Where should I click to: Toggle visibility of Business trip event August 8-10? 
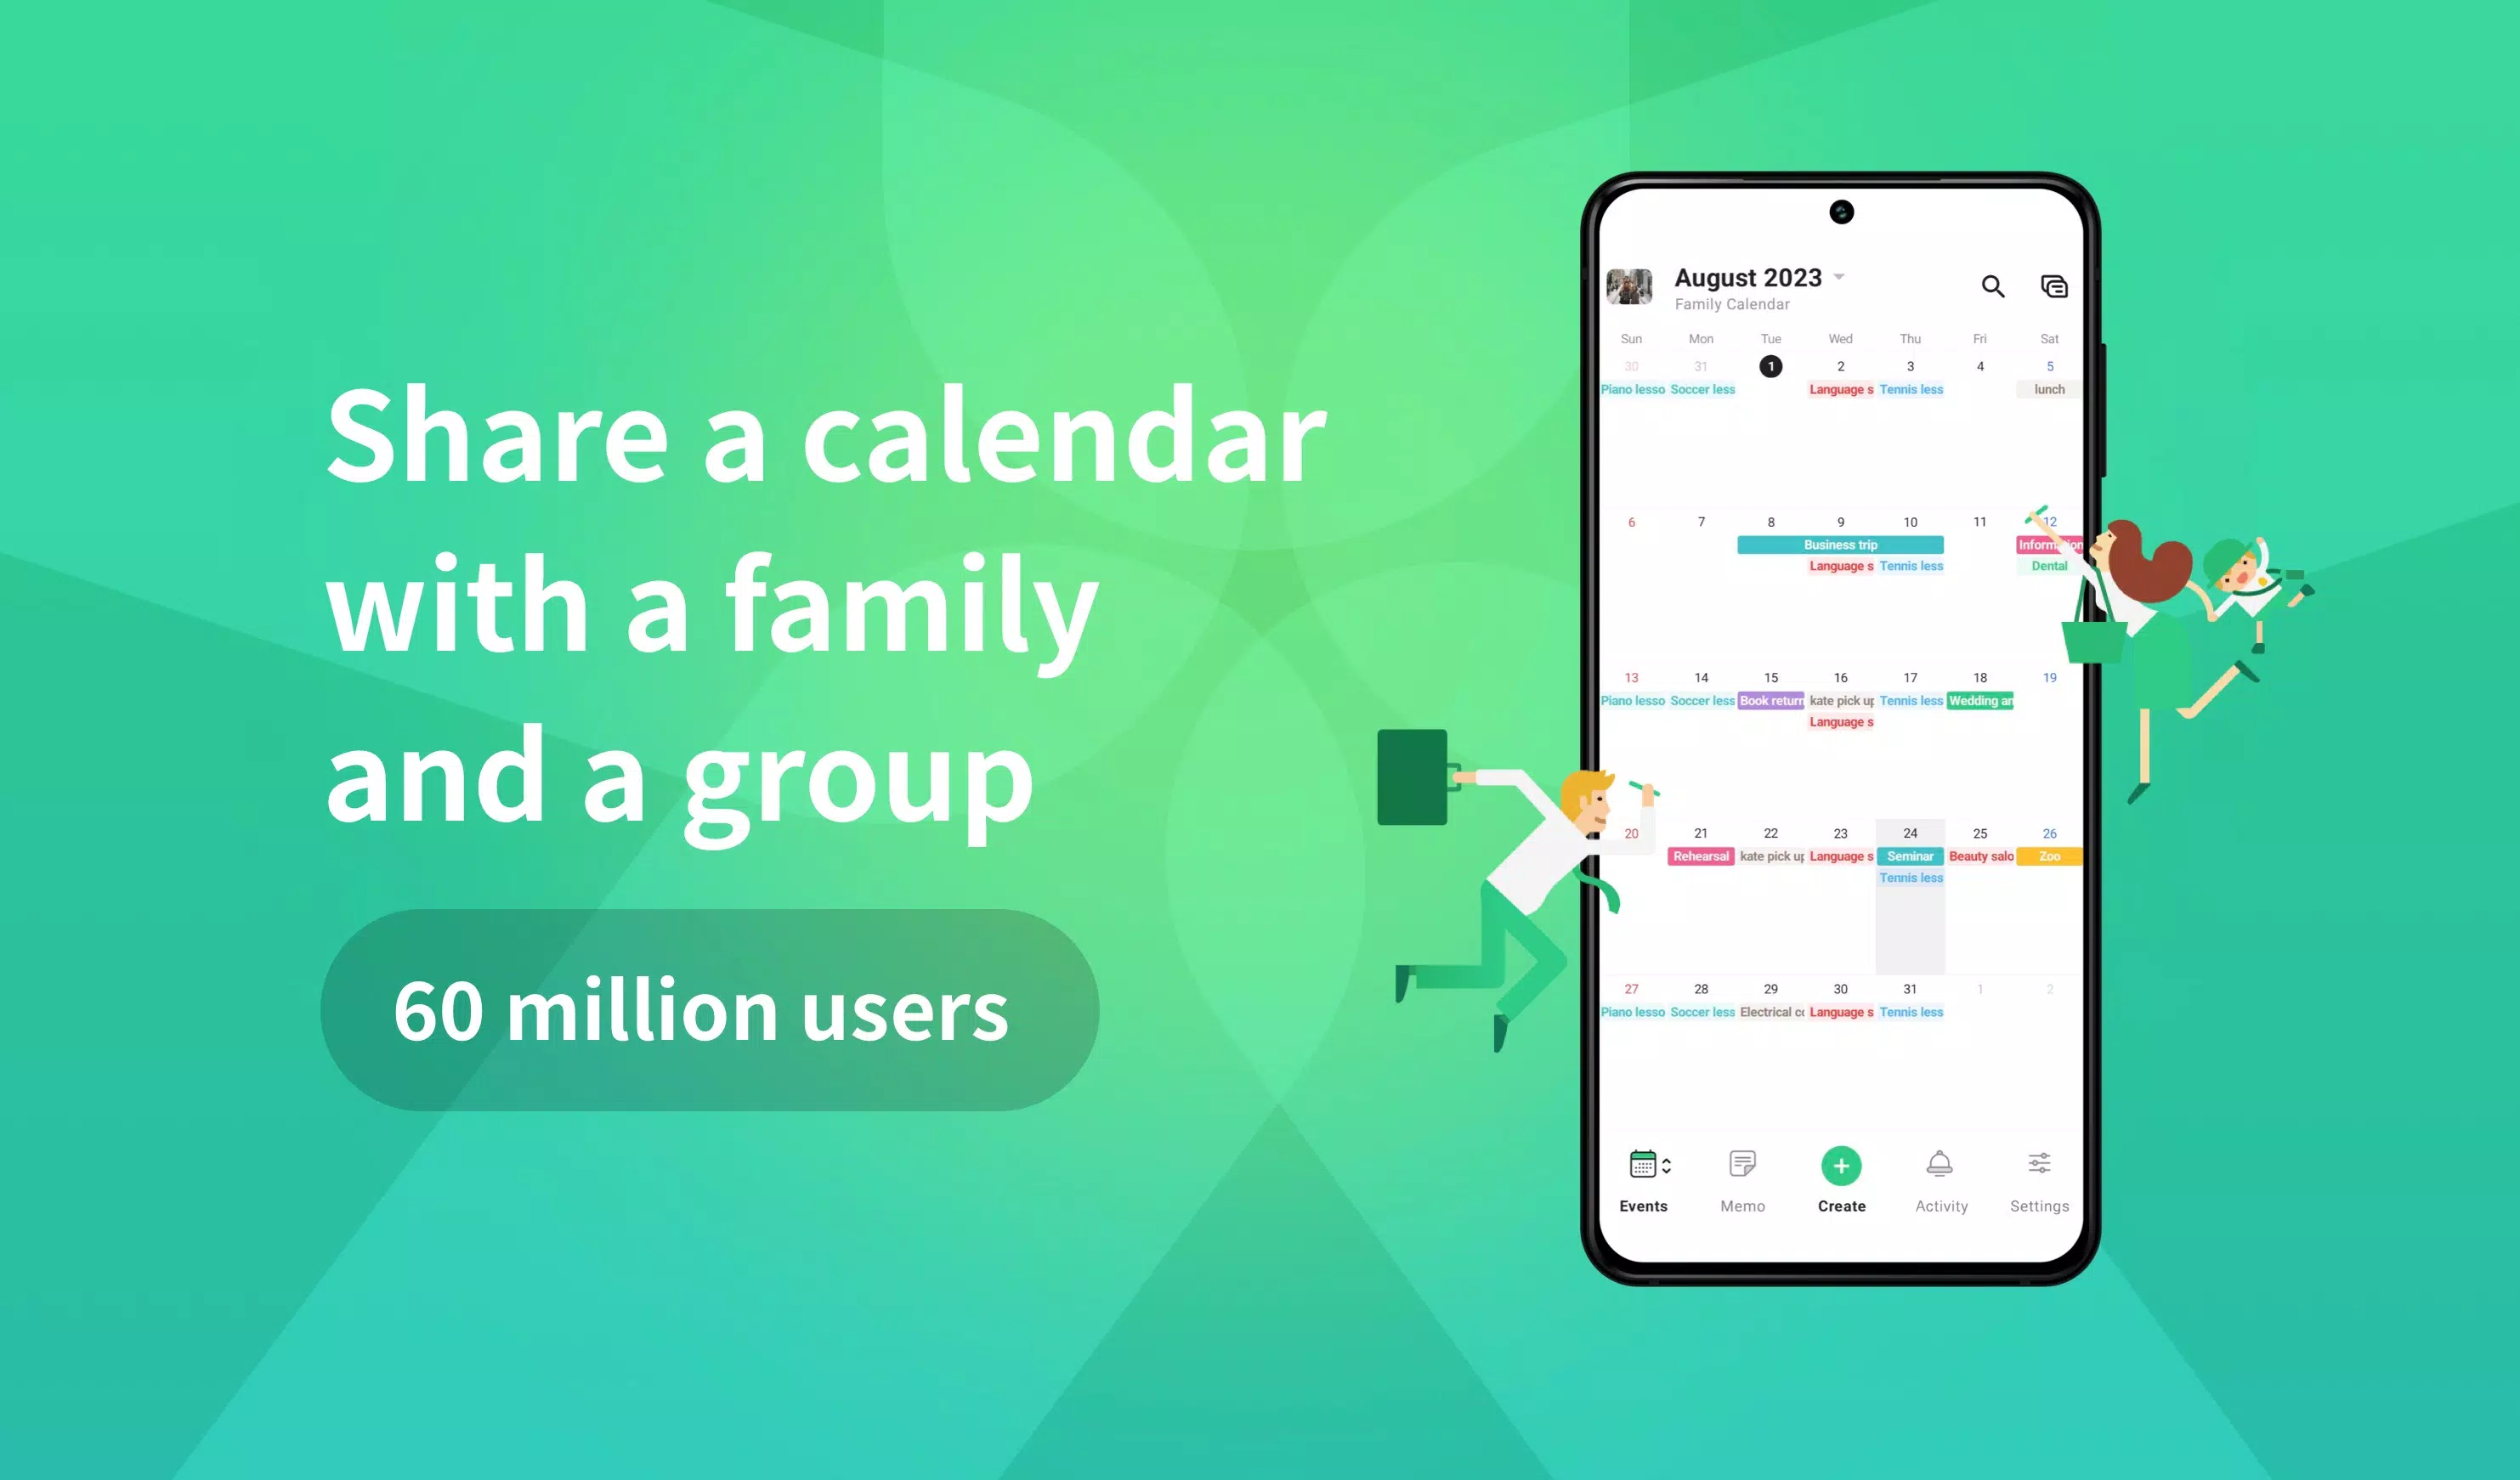[1840, 545]
